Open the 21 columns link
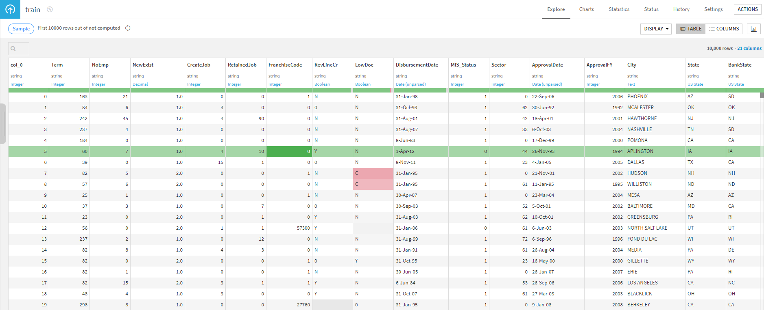This screenshot has height=310, width=764. click(749, 48)
